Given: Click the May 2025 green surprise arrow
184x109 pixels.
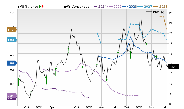Looking at the screenshot, I should 106,80.
